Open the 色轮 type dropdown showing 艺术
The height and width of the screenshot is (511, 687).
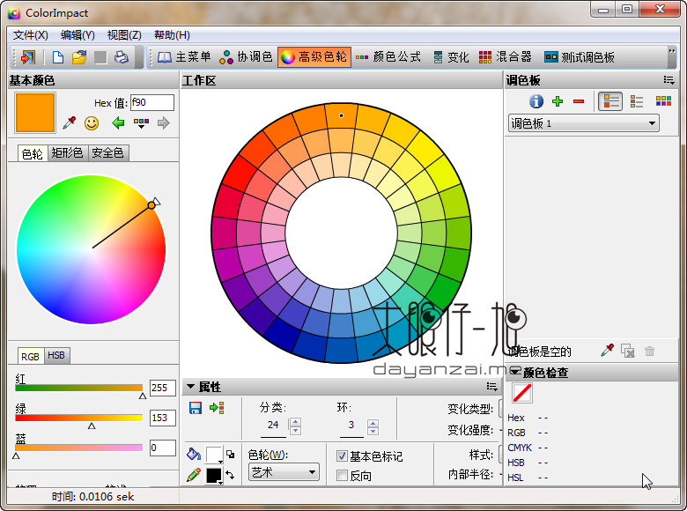pyautogui.click(x=284, y=472)
